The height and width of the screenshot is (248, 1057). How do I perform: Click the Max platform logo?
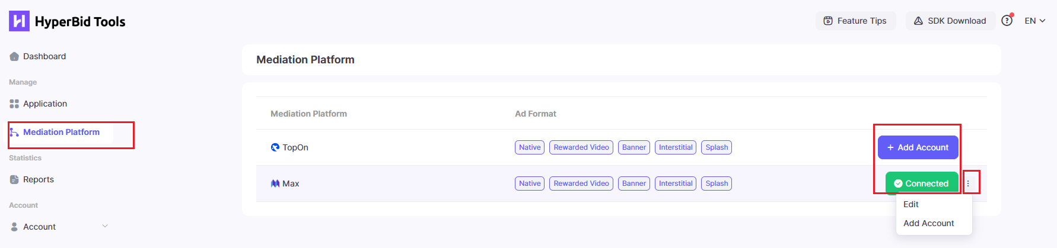click(275, 183)
